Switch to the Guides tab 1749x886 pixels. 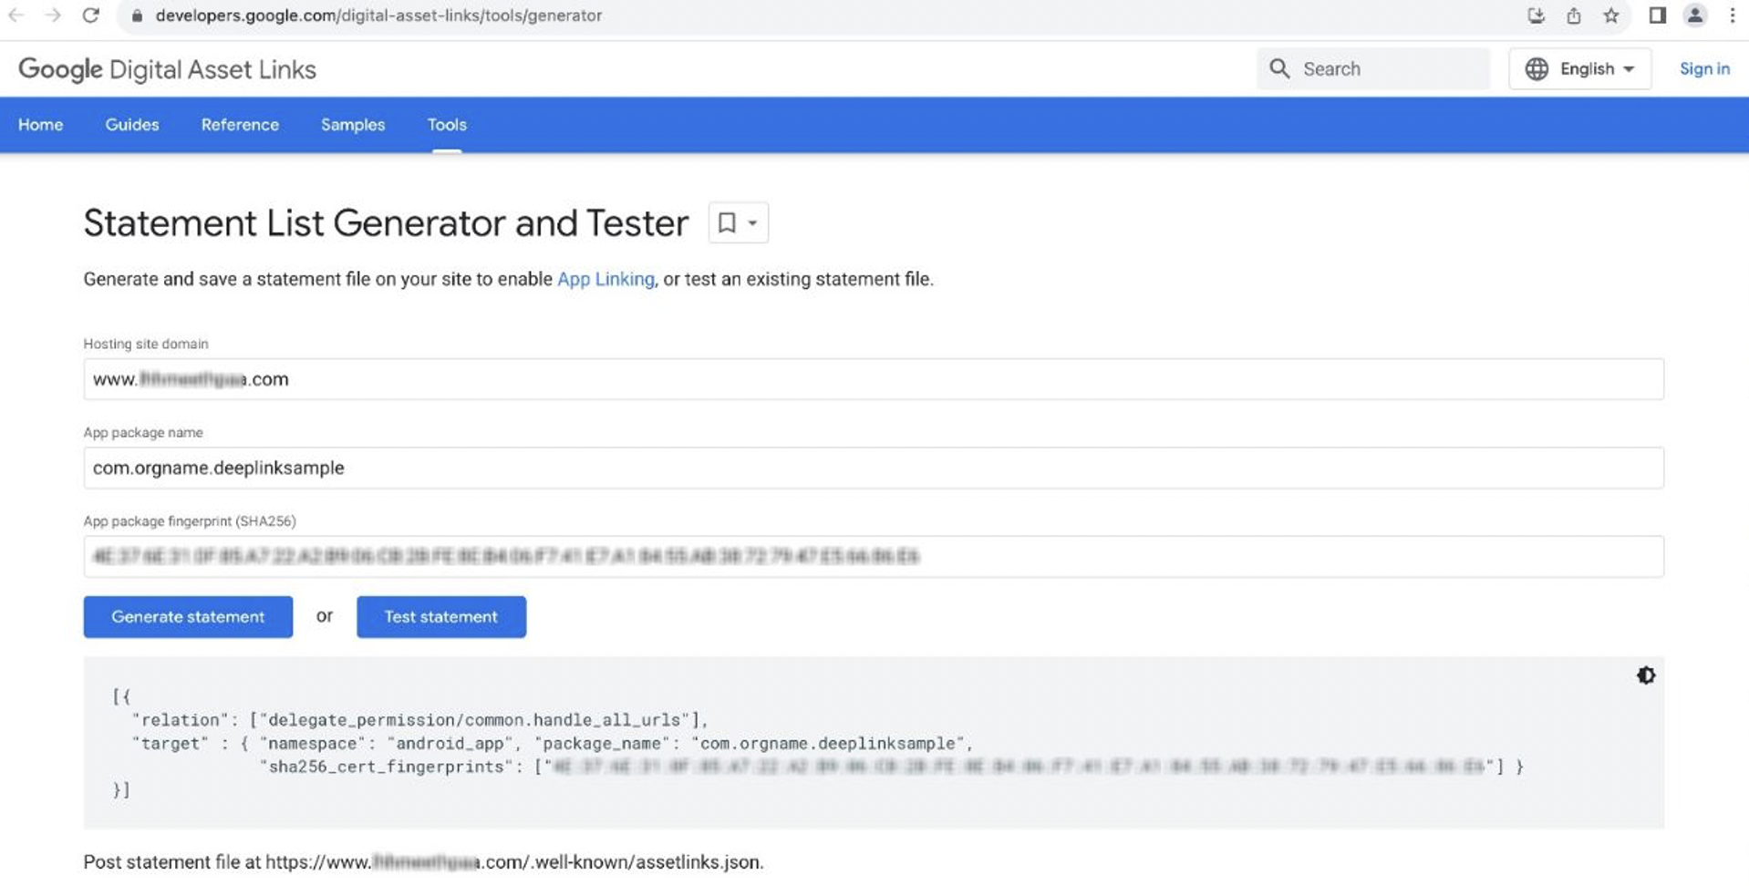[x=131, y=125]
